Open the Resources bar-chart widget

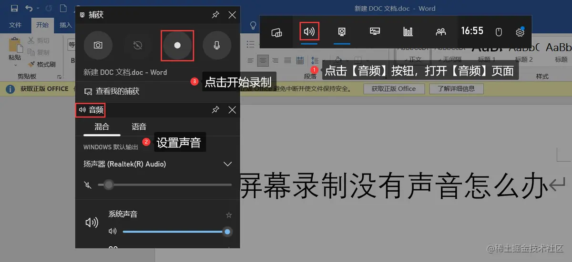[x=408, y=32]
